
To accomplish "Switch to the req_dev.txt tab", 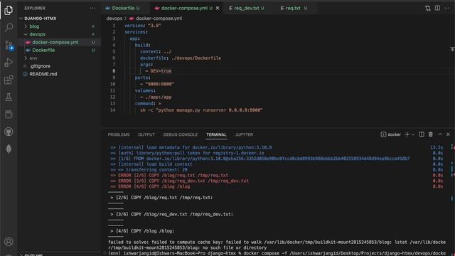I will 247,8.
